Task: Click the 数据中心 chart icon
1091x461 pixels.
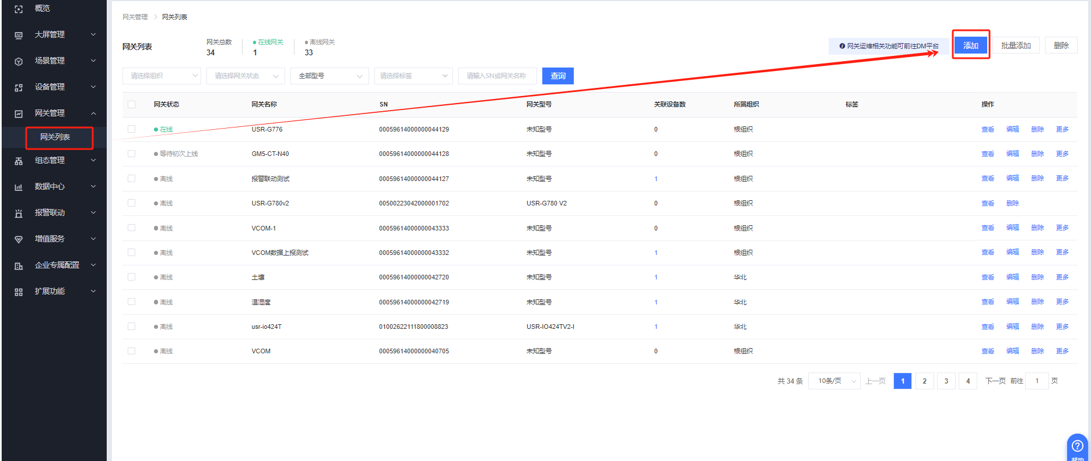Action: click(19, 187)
